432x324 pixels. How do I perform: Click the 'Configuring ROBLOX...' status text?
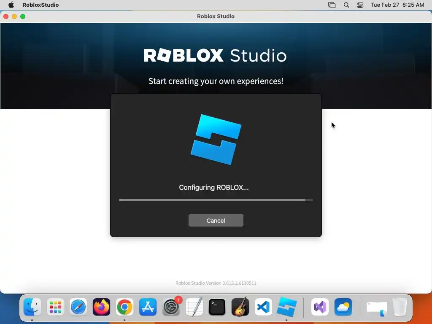click(x=214, y=187)
